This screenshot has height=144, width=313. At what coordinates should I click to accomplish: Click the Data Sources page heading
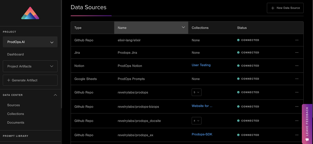88,7
